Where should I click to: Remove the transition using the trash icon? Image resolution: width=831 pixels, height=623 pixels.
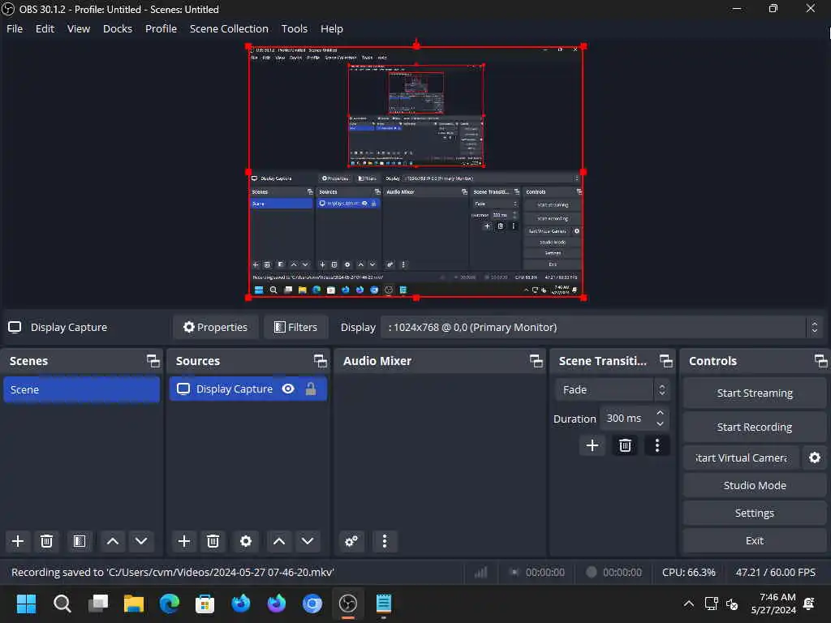point(625,445)
